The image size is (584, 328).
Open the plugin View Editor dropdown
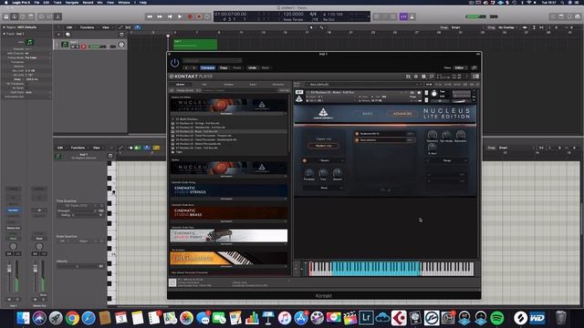pyautogui.click(x=460, y=68)
